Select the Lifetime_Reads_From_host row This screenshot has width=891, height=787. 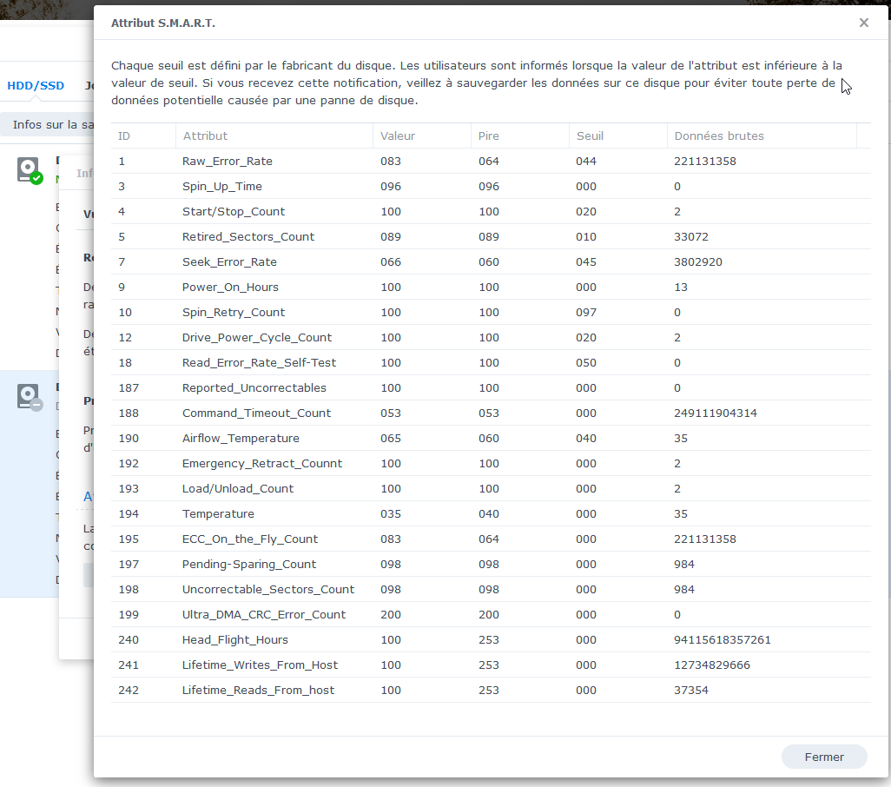pyautogui.click(x=491, y=690)
